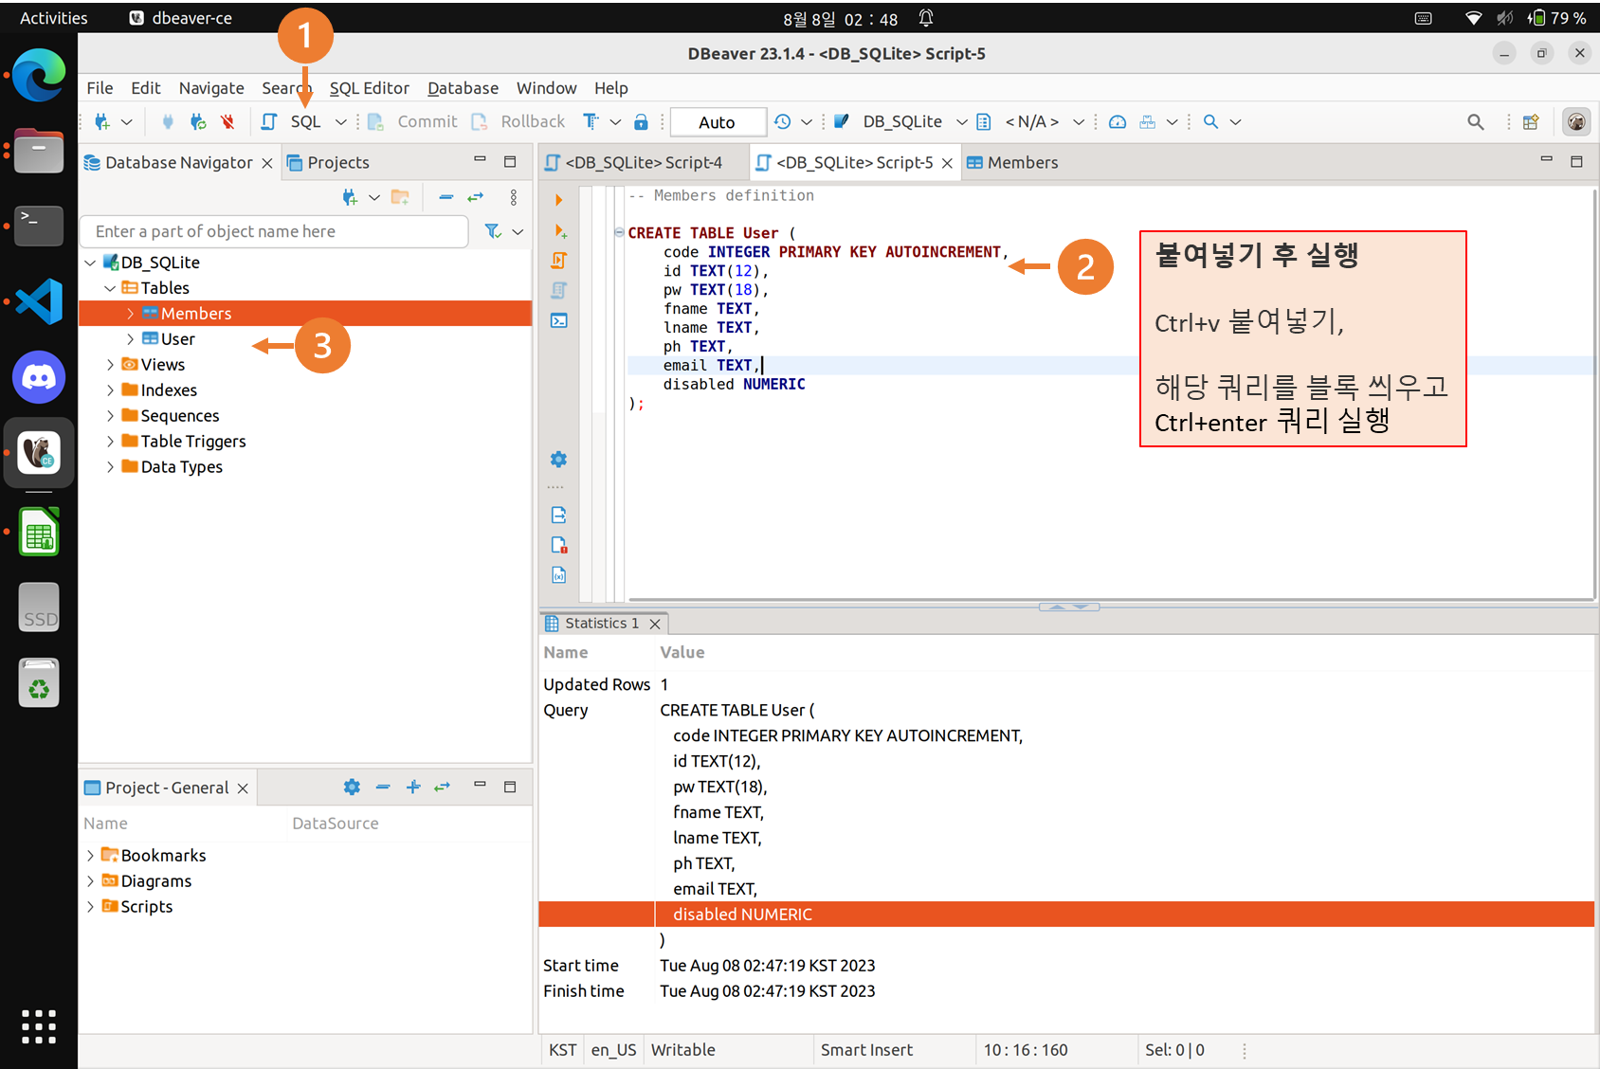Open SQL console icon in editor sidebar
The height and width of the screenshot is (1069, 1600).
coord(559,320)
